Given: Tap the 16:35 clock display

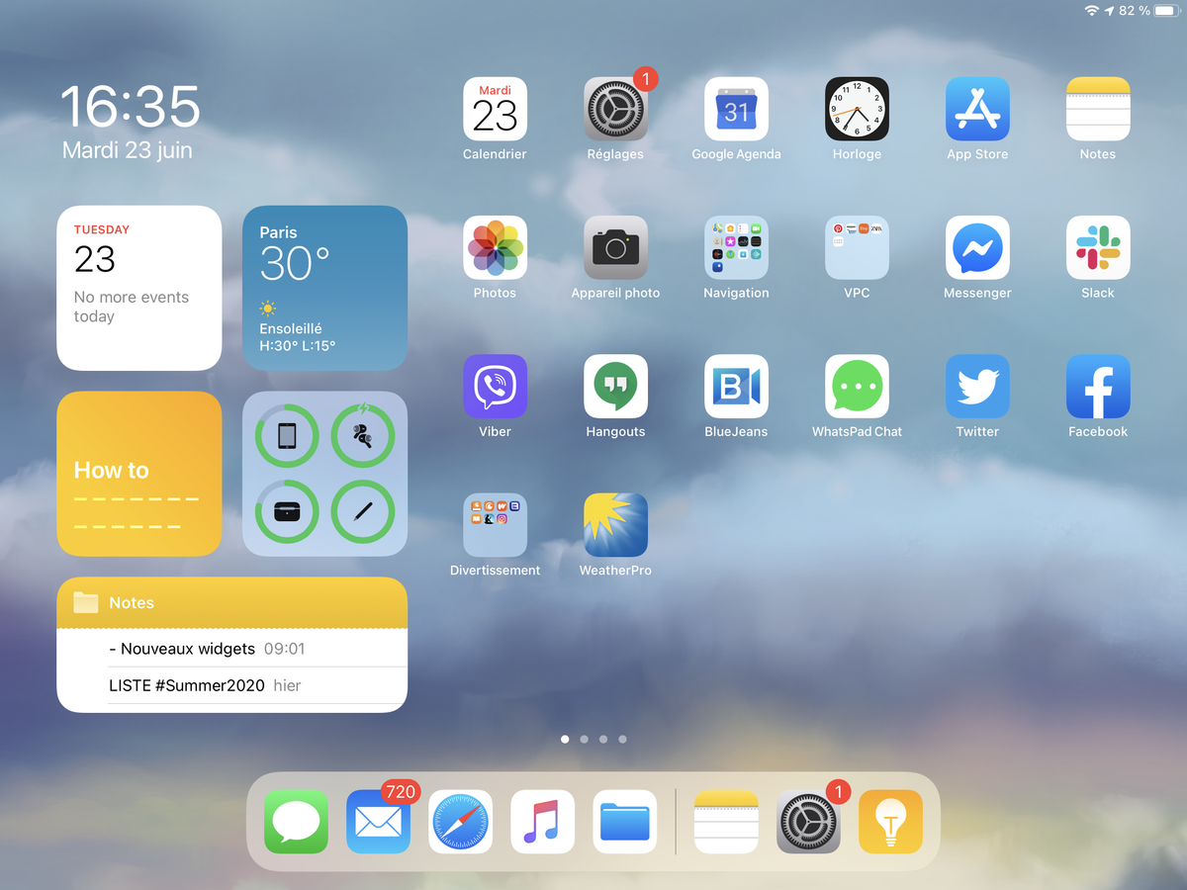Looking at the screenshot, I should [131, 106].
